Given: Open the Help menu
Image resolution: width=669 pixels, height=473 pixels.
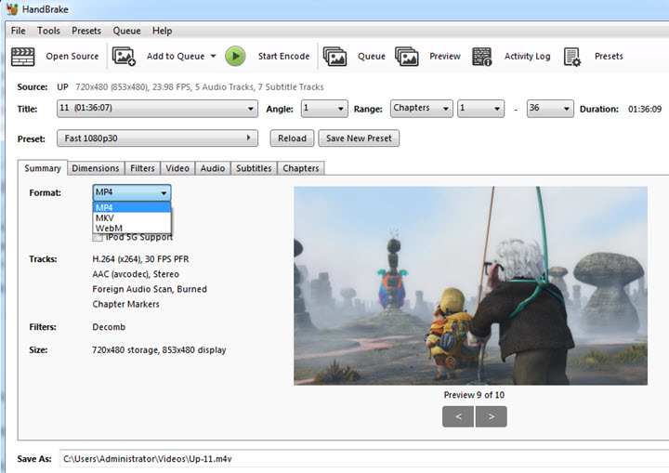Looking at the screenshot, I should click(162, 31).
